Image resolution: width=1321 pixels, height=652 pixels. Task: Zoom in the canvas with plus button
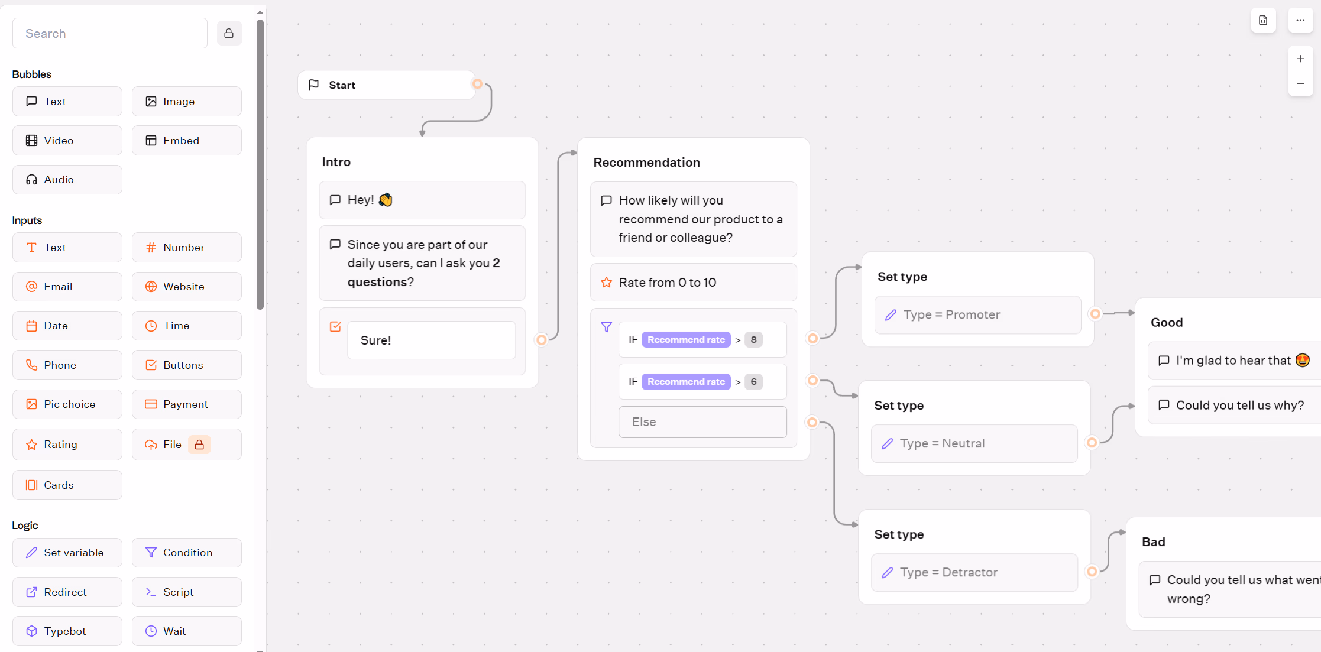pyautogui.click(x=1300, y=59)
